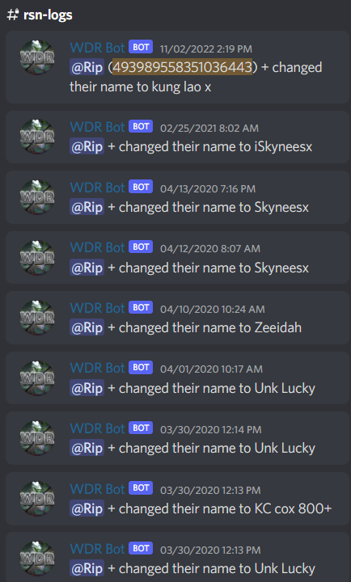Open the @Rip mention in iSkyneesx message
351x582 pixels.
[x=87, y=146]
